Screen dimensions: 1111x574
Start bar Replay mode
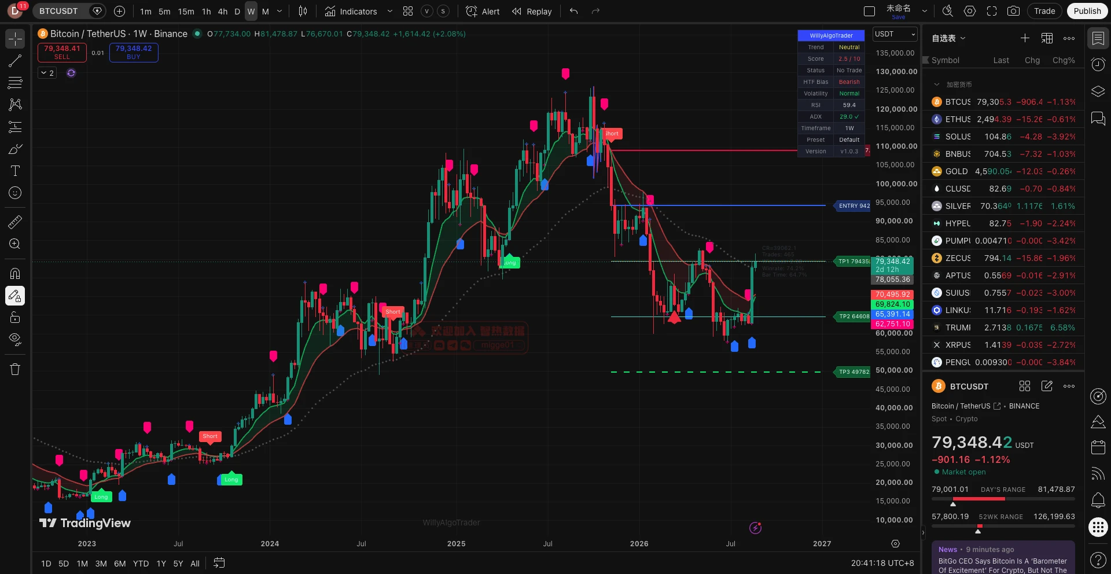(532, 11)
